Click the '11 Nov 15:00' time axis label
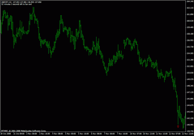This screenshot has height=136, width=194. coord(162,134)
